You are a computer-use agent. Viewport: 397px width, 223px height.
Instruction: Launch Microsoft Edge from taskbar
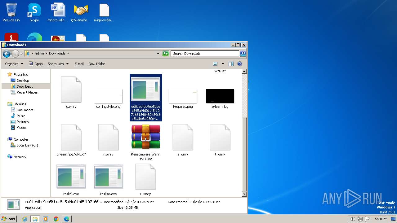pyautogui.click(x=67, y=219)
